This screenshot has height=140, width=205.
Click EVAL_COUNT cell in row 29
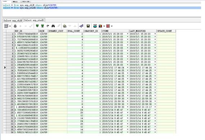point(75,113)
